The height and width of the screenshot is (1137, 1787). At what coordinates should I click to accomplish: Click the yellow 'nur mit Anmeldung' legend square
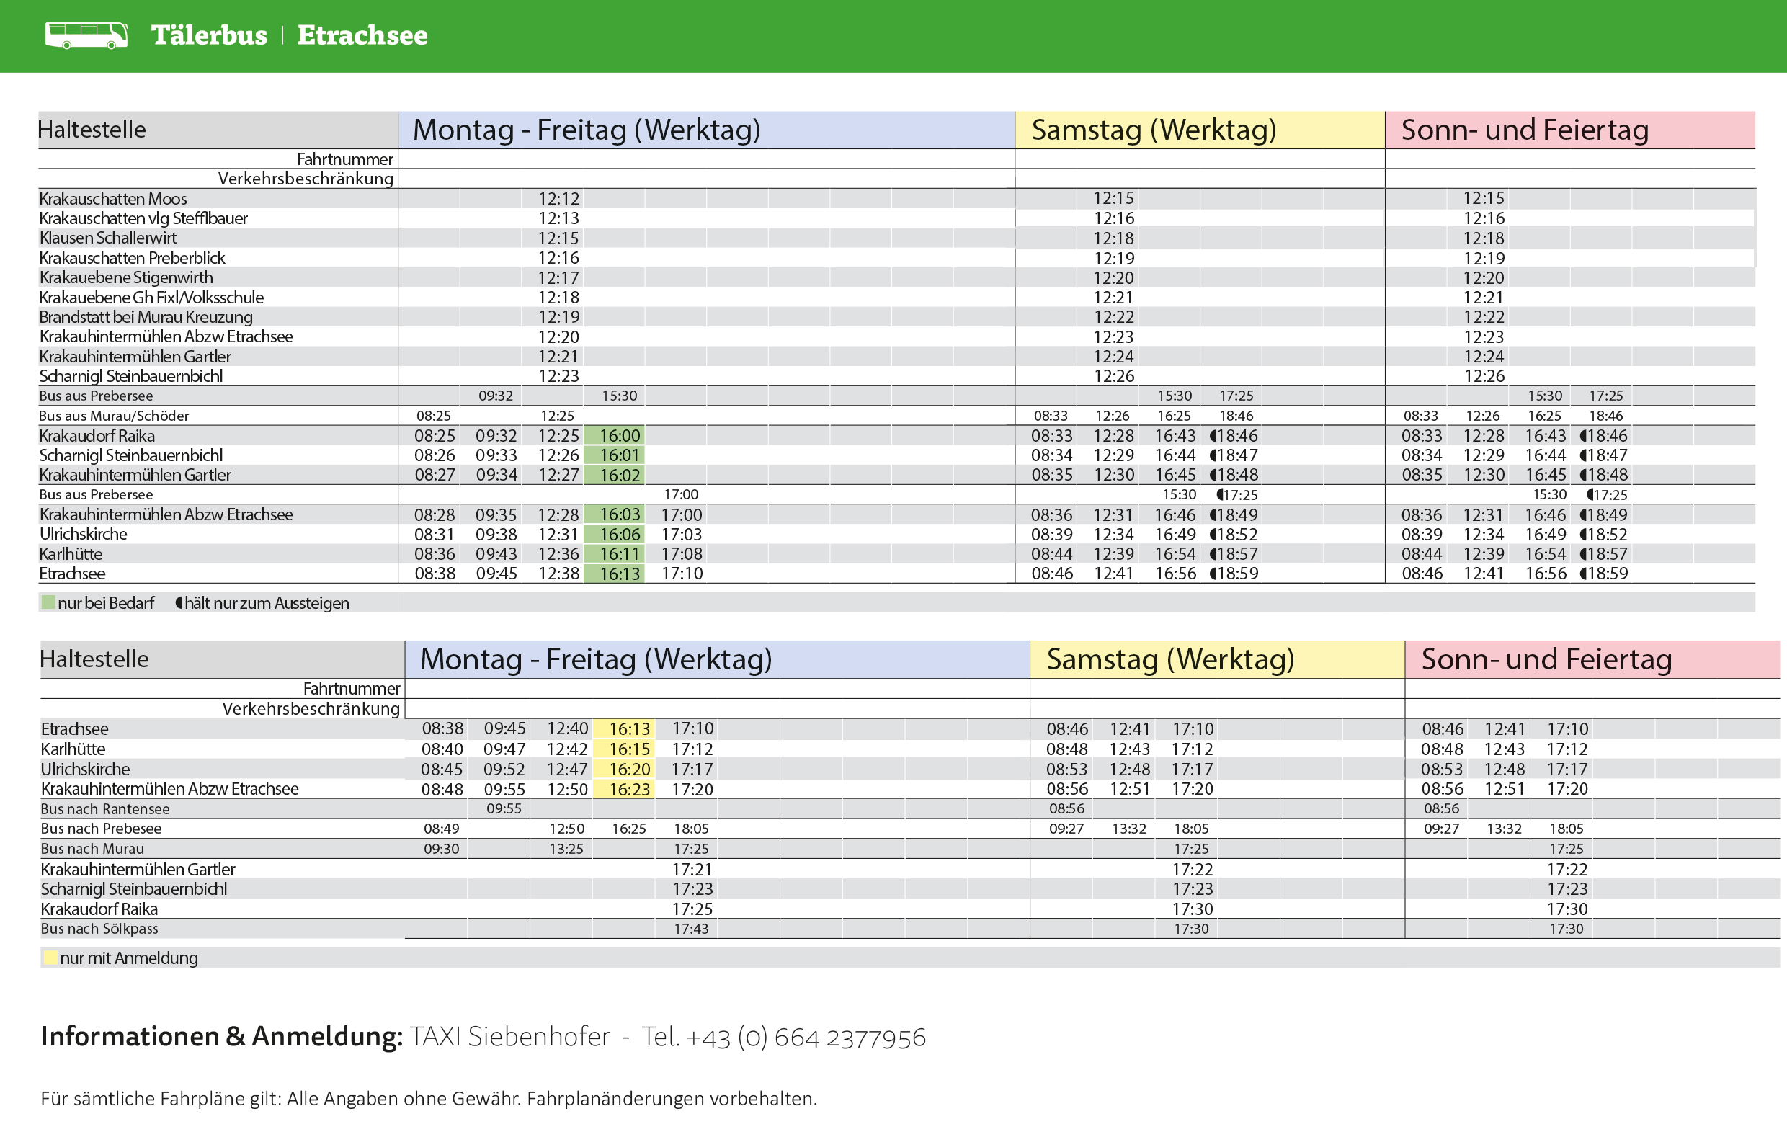[50, 958]
